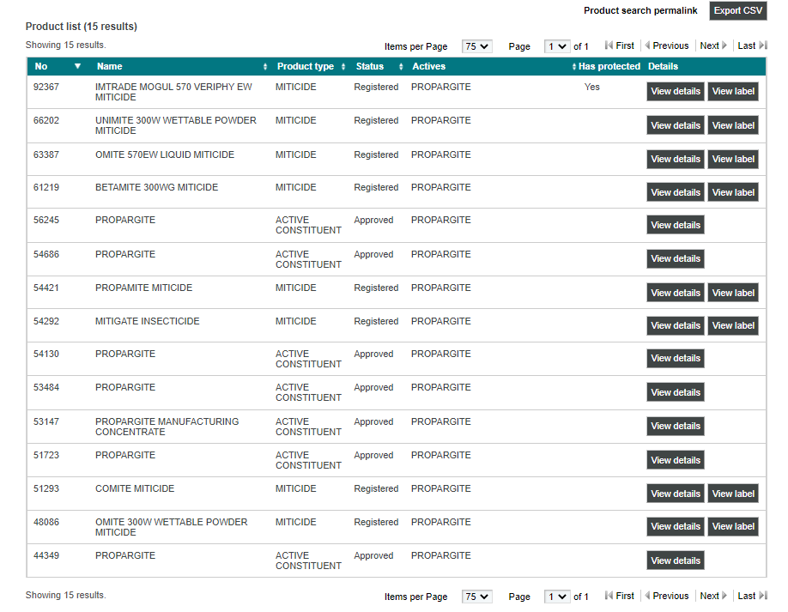788x612 pixels.
Task: Export results with Export CSV button
Action: point(737,10)
